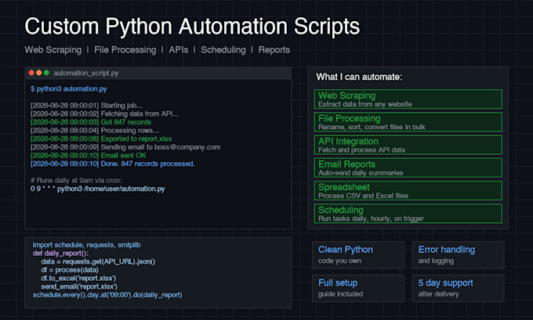Click the 'Sending email to boss@company.com' log line
The width and height of the screenshot is (533, 320).
(x=125, y=147)
